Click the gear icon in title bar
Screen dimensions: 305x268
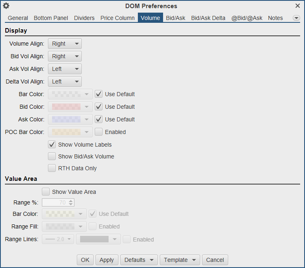[6, 6]
